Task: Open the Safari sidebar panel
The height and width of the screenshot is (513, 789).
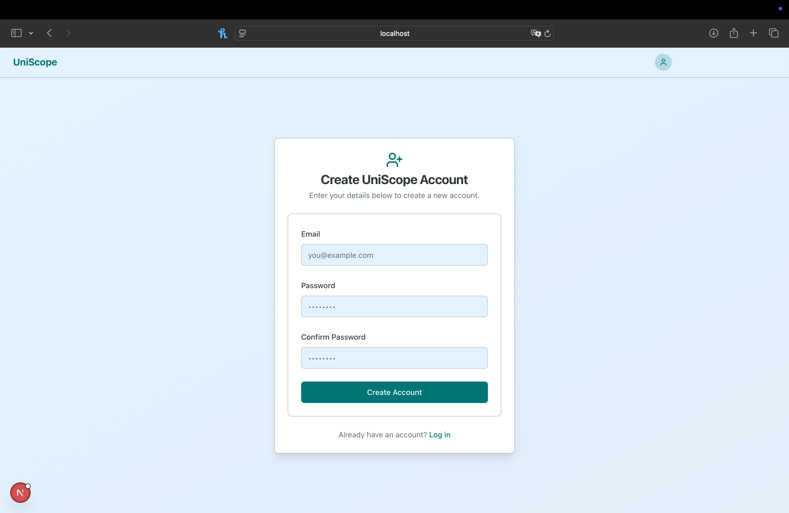Action: [16, 33]
